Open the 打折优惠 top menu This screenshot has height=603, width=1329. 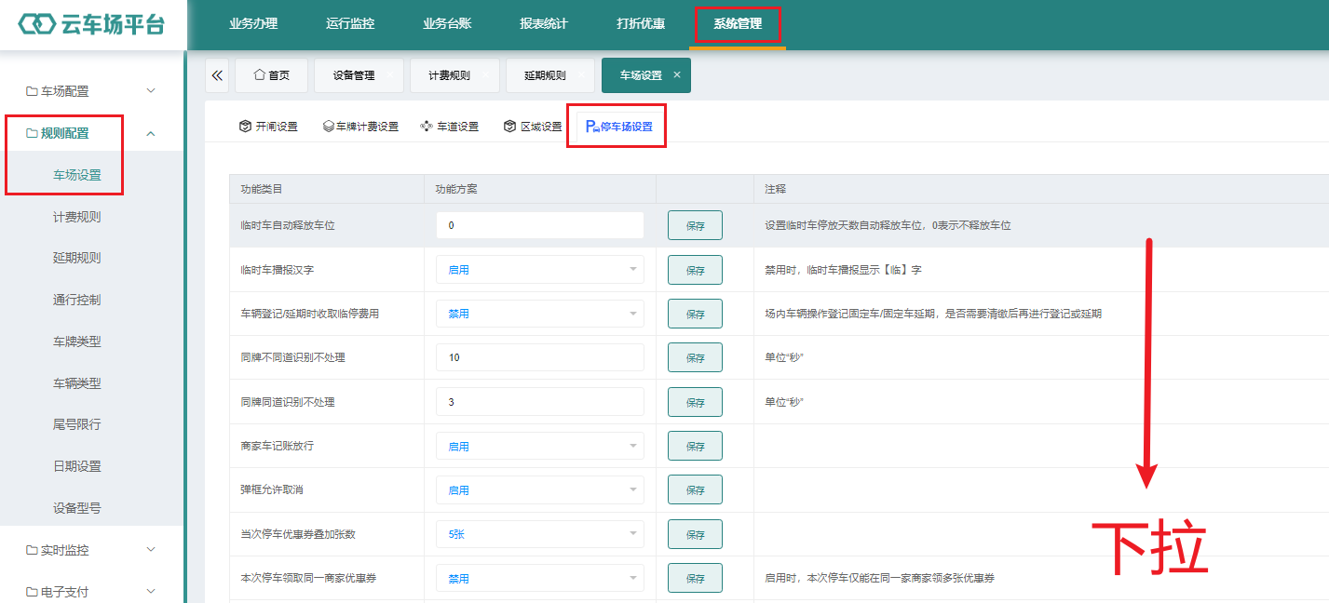pyautogui.click(x=641, y=24)
